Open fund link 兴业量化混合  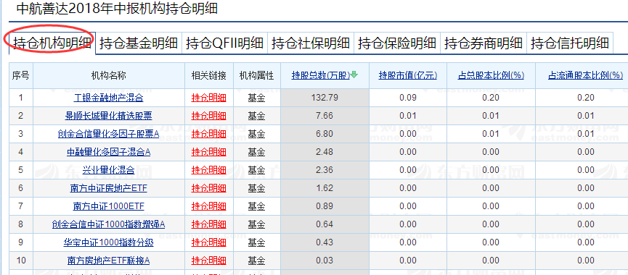108,170
